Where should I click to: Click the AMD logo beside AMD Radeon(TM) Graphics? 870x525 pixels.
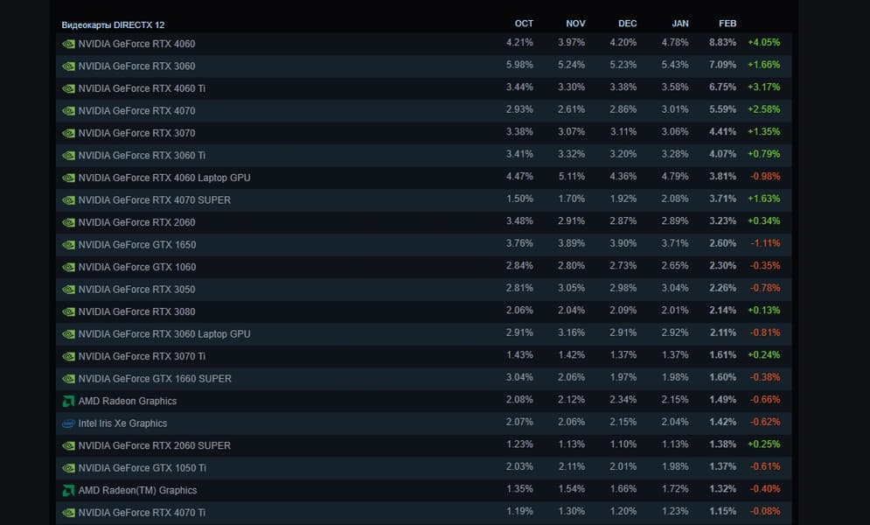pyautogui.click(x=68, y=490)
